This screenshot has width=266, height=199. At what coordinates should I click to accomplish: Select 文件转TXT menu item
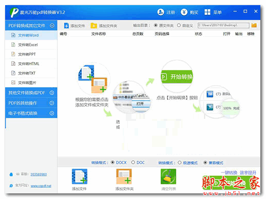31,73
